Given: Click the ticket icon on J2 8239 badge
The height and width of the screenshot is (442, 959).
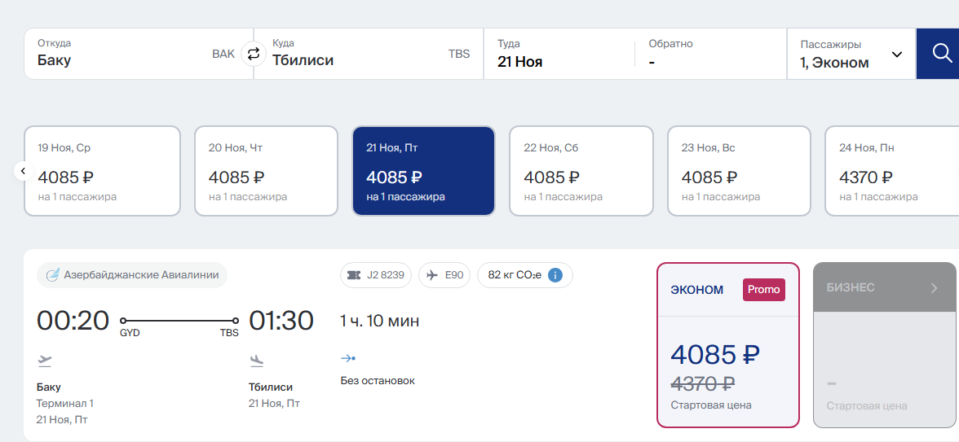Looking at the screenshot, I should tap(354, 275).
